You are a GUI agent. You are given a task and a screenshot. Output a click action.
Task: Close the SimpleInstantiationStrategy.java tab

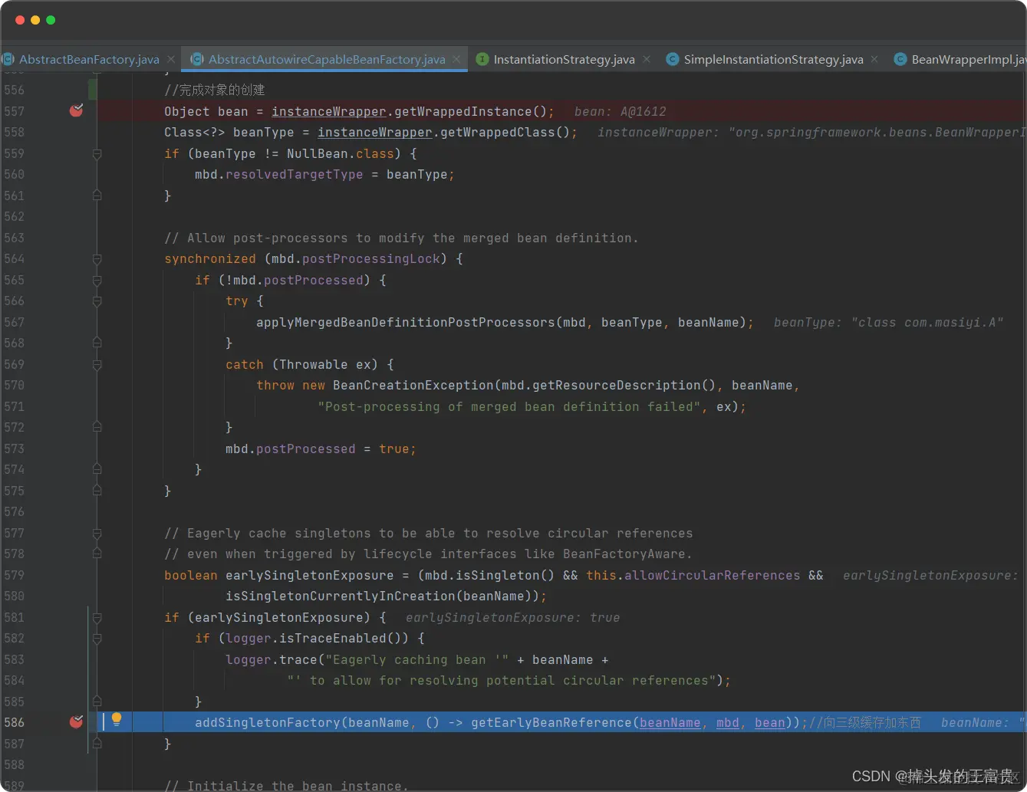(874, 59)
